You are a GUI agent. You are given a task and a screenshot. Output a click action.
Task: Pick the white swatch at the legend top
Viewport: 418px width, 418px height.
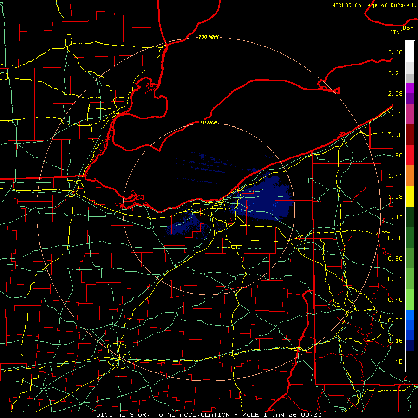coord(410,52)
